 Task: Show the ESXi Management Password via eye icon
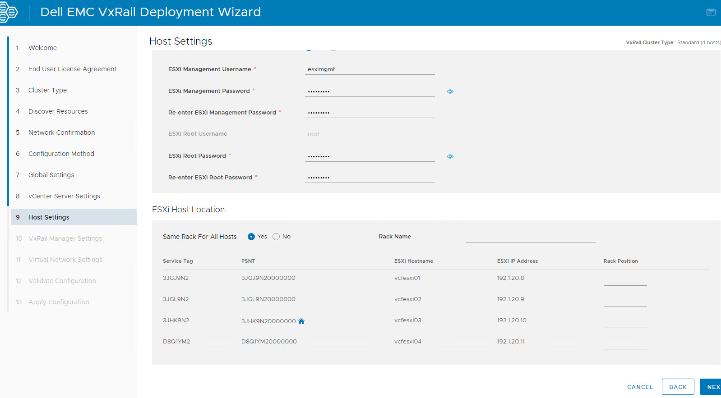coord(450,91)
